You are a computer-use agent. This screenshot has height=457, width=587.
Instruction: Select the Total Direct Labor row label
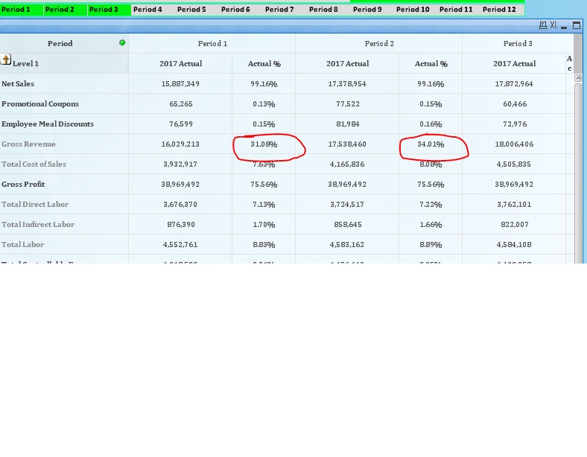[35, 204]
